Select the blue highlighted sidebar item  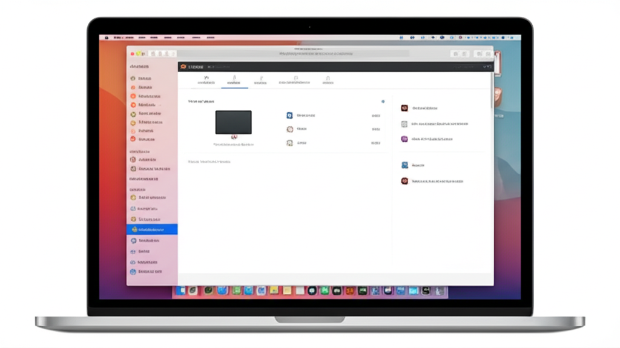pos(151,230)
